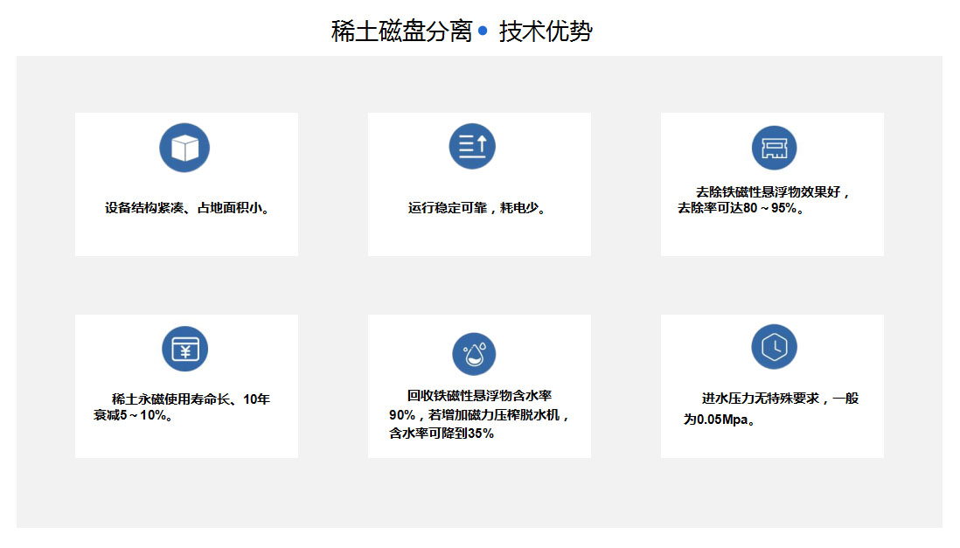Click the 去除率可达80～95% line
This screenshot has width=960, height=548.
click(740, 209)
